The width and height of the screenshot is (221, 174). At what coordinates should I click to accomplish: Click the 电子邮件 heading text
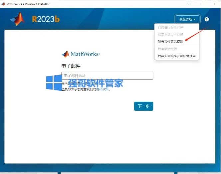click(x=71, y=66)
